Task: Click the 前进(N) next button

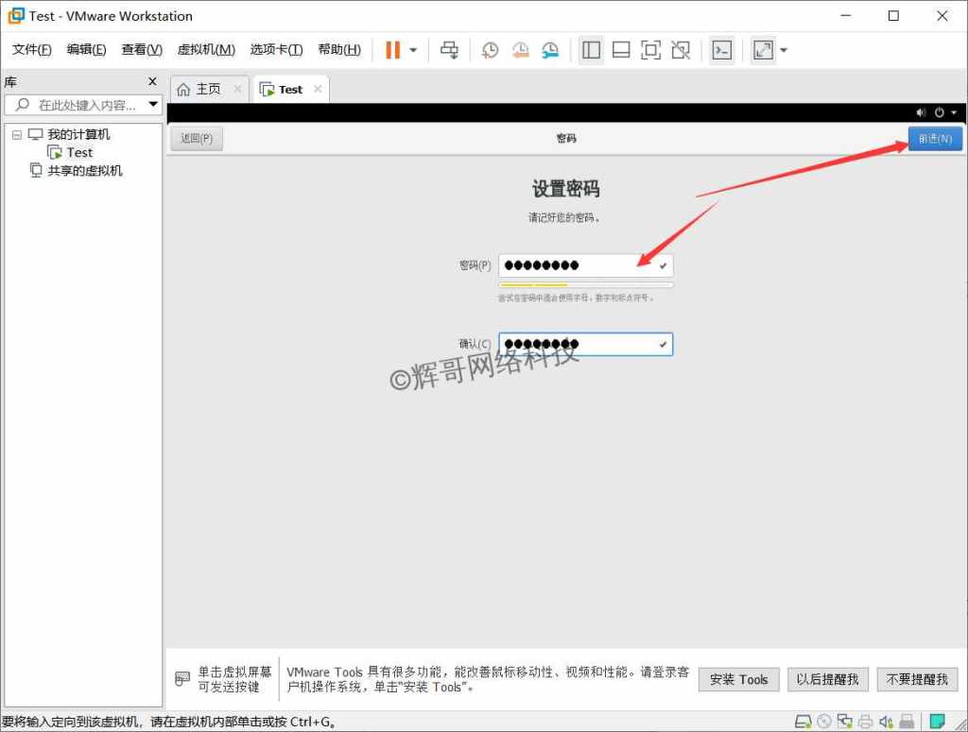Action: click(x=935, y=139)
